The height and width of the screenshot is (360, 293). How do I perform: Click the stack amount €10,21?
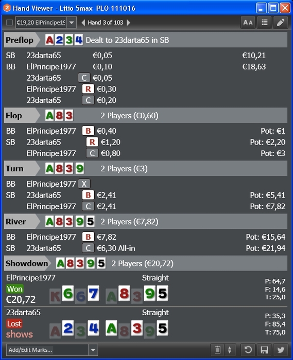254,56
